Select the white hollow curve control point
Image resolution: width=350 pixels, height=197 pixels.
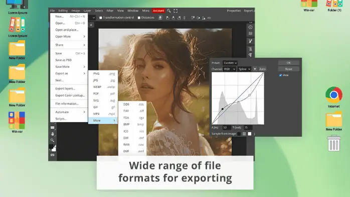250,95
